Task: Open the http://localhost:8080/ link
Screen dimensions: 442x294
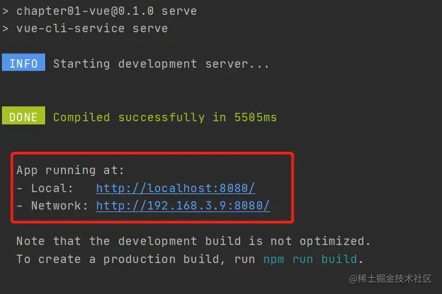Action: [x=176, y=188]
